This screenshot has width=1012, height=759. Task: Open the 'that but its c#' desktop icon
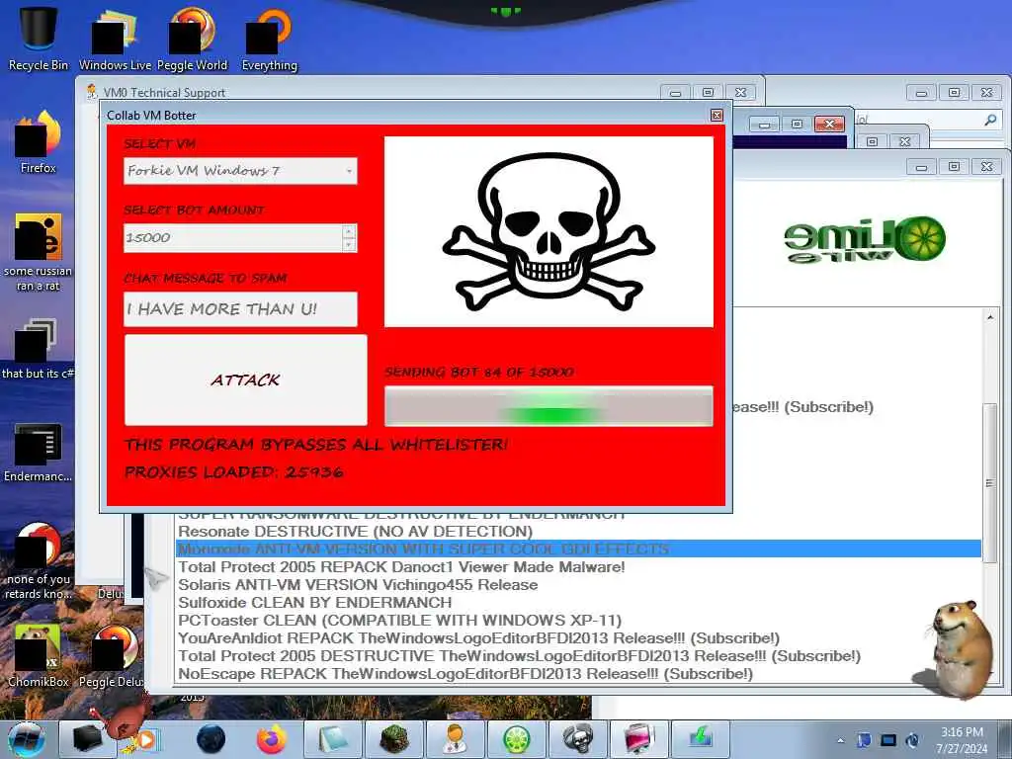[38, 349]
